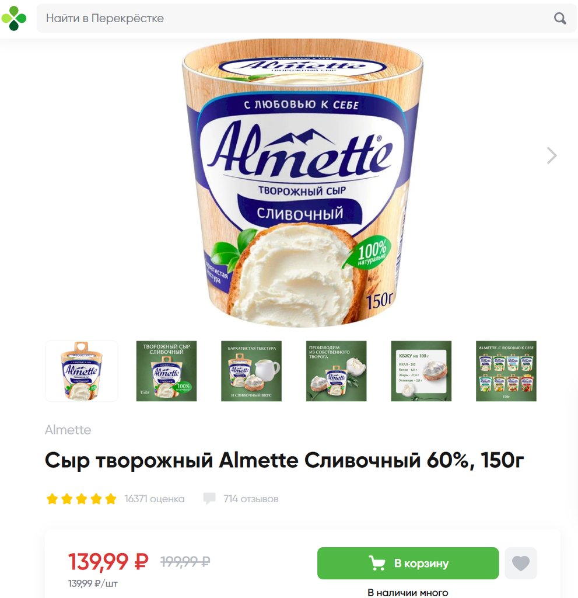Click the reviews speech bubble icon
578x598 pixels.
[209, 499]
